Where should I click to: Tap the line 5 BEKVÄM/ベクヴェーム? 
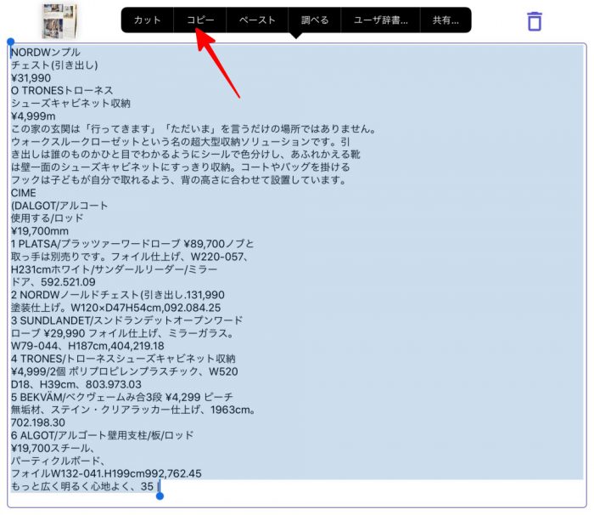pyautogui.click(x=121, y=398)
